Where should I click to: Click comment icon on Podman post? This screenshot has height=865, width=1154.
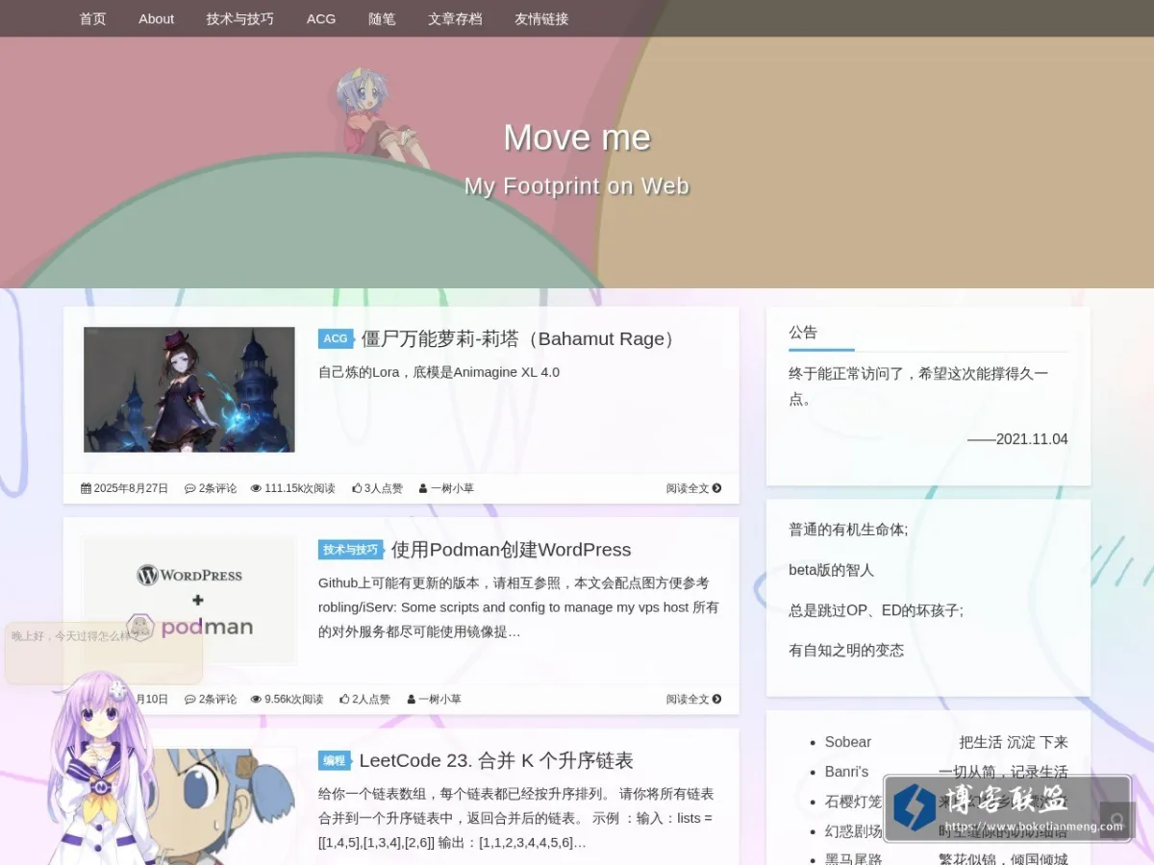[189, 699]
